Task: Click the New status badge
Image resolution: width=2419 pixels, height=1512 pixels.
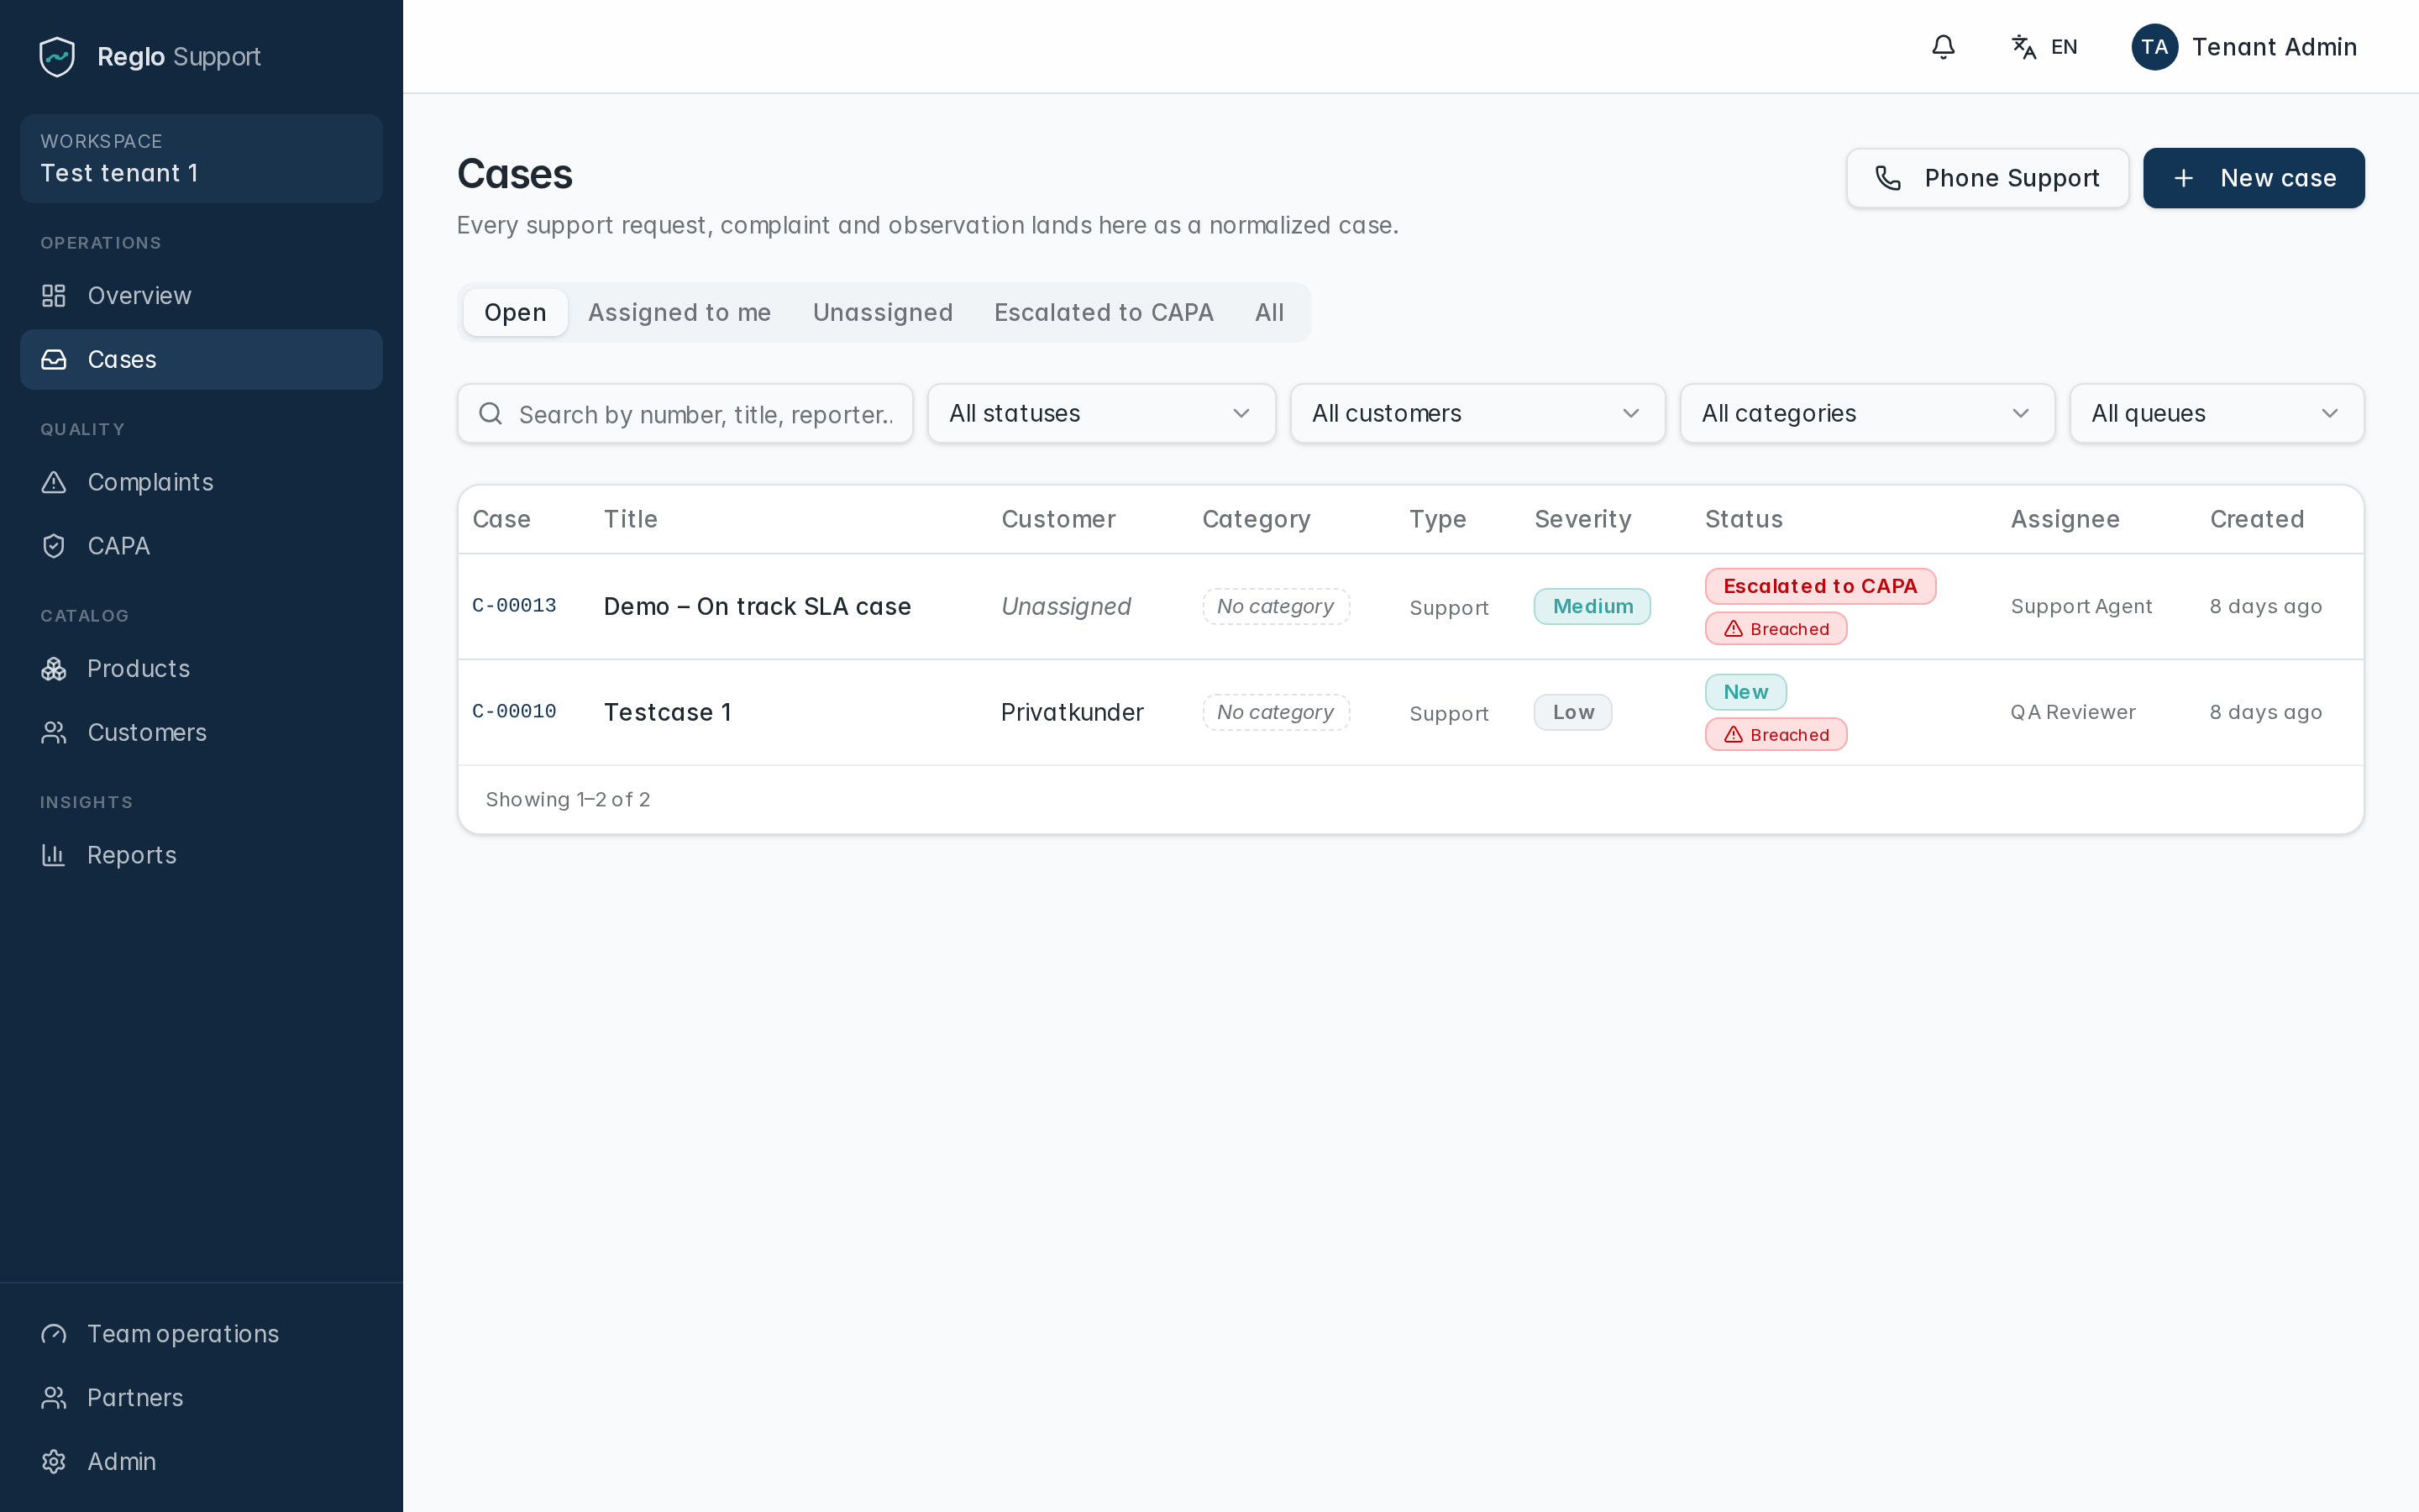Action: pos(1745,692)
